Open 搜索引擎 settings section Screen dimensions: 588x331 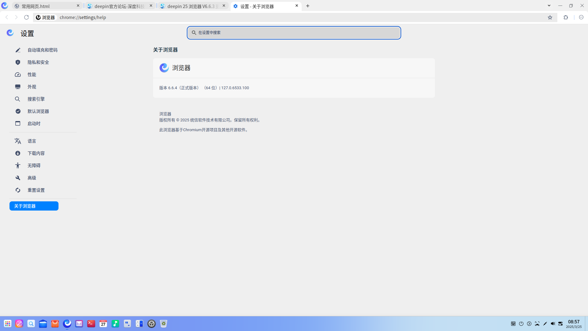[36, 99]
